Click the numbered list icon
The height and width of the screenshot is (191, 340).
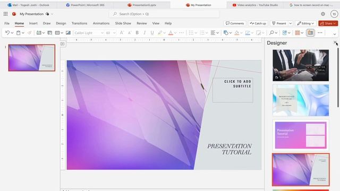[202, 33]
